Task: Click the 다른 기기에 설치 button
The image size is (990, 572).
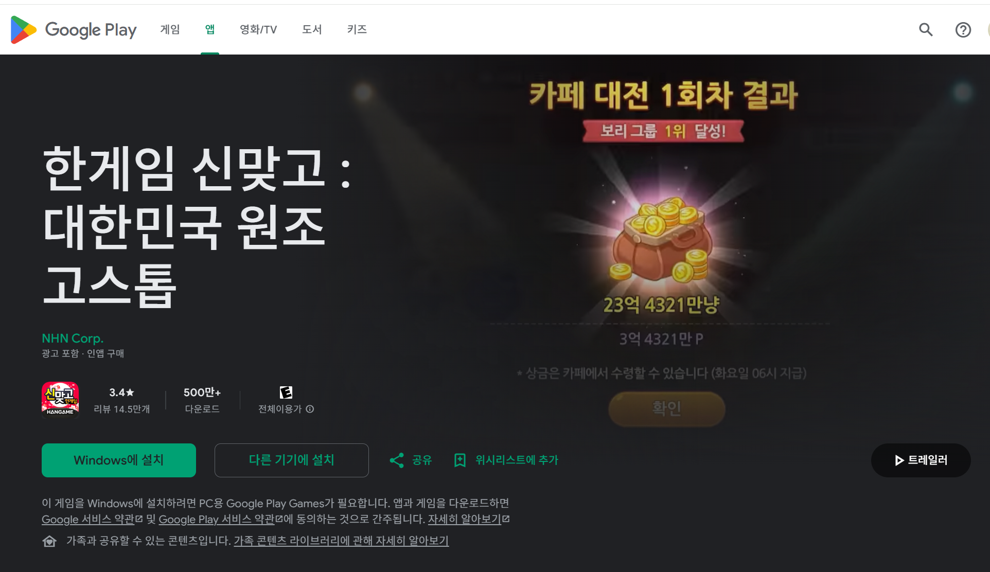Action: point(292,460)
